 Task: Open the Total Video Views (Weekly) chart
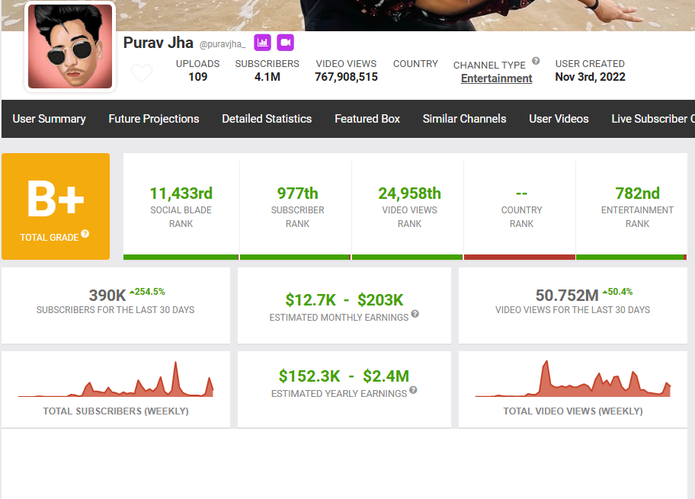tap(573, 379)
